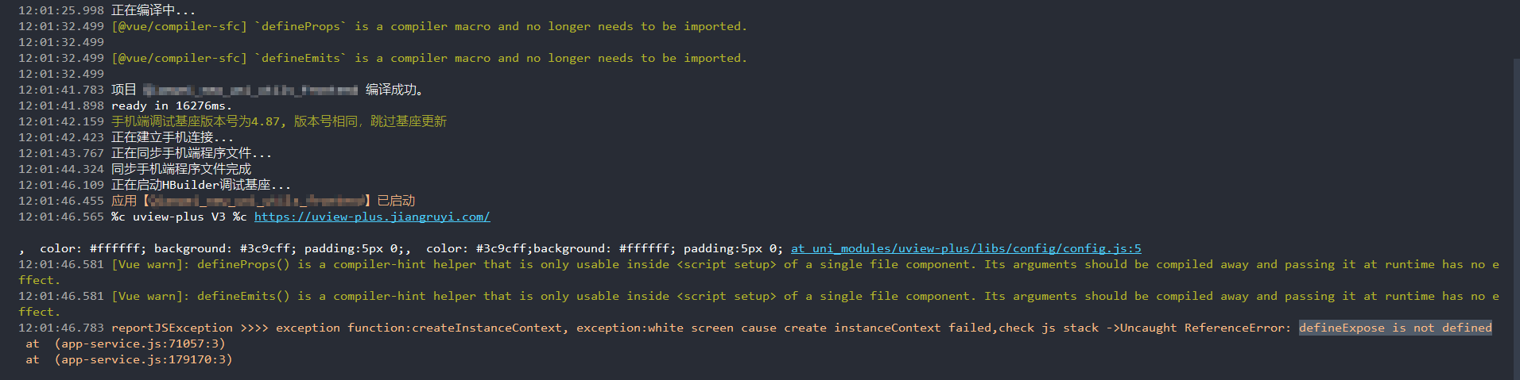Click the "正在建立手机连接..." log entry

(172, 137)
